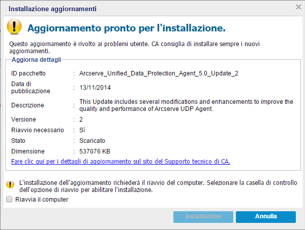
Task: Select the Arcserve package ID value
Action: (x=159, y=73)
